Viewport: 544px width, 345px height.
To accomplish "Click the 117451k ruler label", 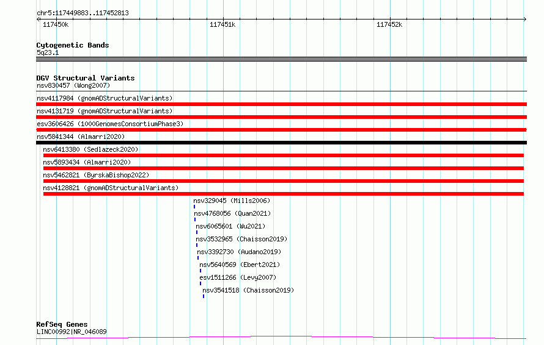I will [222, 24].
